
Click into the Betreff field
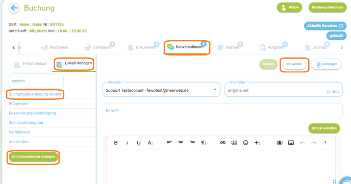pos(222,111)
